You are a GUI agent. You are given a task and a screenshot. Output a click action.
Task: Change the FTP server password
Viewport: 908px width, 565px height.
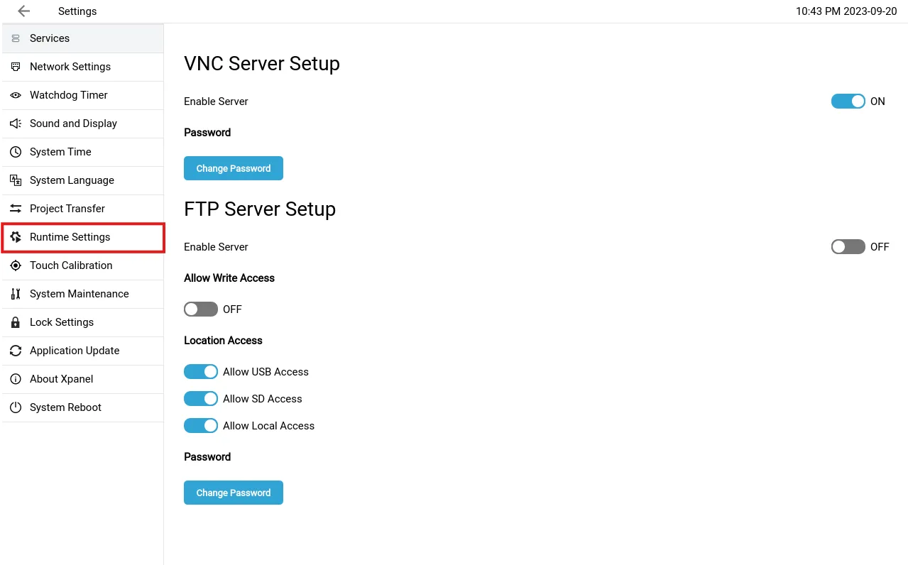pyautogui.click(x=233, y=493)
